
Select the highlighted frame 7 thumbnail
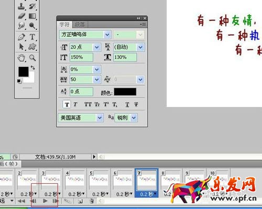(x=147, y=180)
